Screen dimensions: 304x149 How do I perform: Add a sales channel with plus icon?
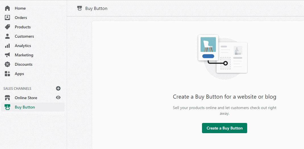(x=58, y=88)
